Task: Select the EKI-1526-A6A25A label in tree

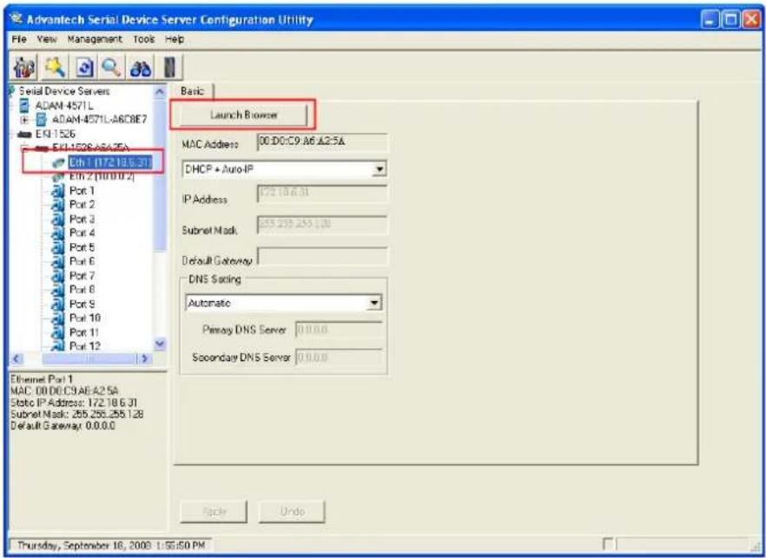Action: [x=91, y=148]
